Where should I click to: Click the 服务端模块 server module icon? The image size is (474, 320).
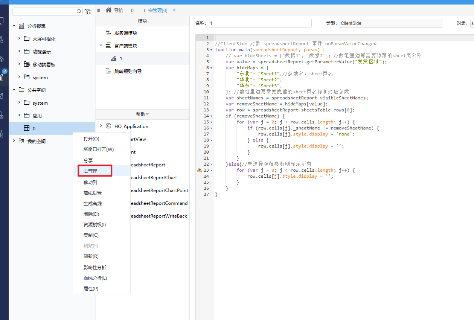click(x=108, y=33)
